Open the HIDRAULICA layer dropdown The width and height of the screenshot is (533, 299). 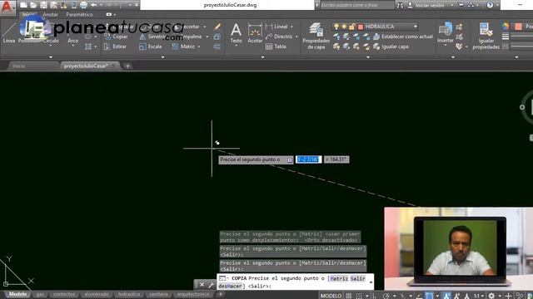tap(416, 27)
